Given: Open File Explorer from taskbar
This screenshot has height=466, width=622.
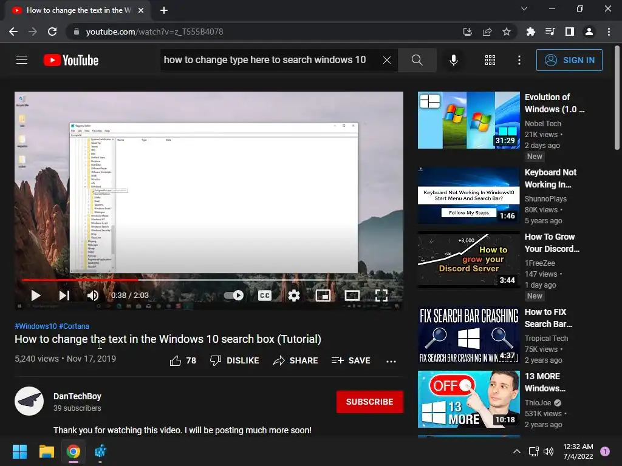Looking at the screenshot, I should tap(46, 451).
